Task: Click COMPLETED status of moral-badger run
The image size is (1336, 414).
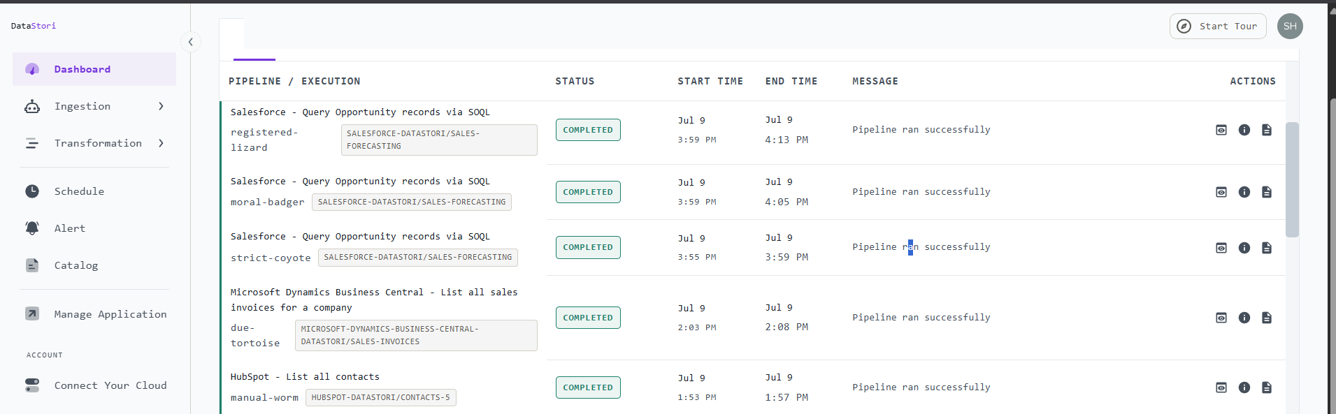Action: (x=588, y=192)
